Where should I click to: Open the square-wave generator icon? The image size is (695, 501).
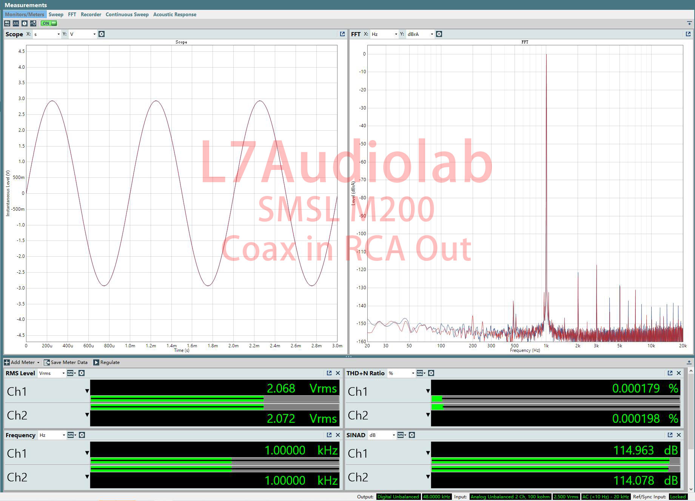click(16, 23)
